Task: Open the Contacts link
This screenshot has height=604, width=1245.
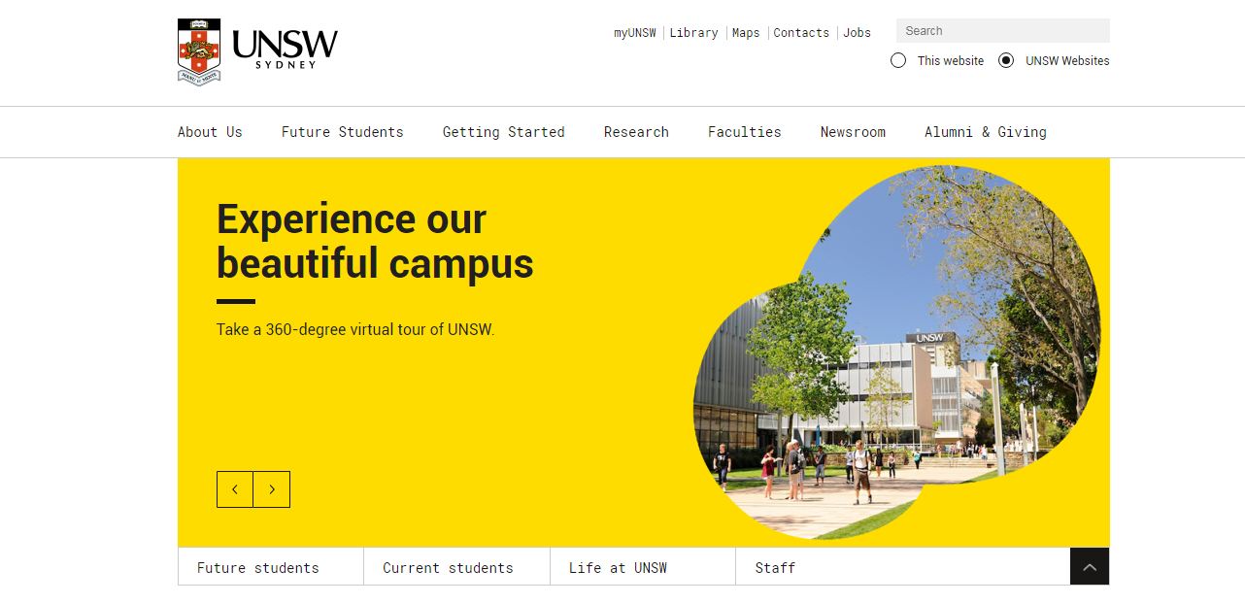Action: point(801,33)
